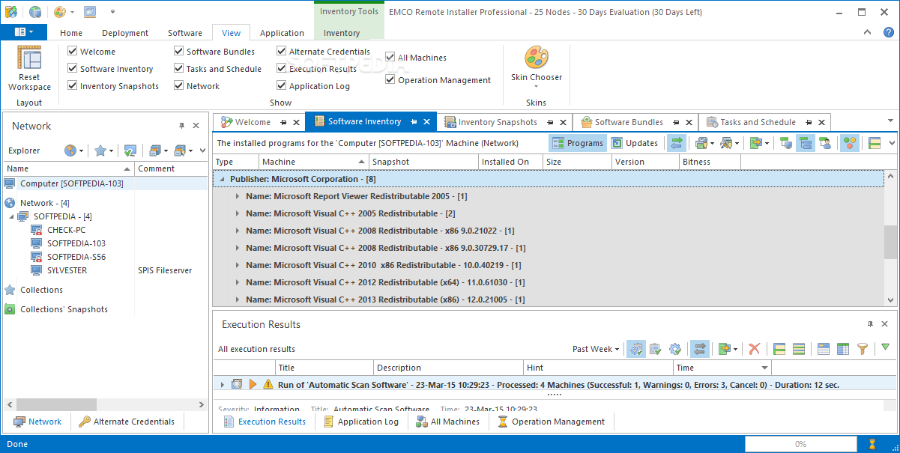The image size is (900, 453).
Task: Select the CHECK-PC machine in the tree
Action: tap(66, 230)
